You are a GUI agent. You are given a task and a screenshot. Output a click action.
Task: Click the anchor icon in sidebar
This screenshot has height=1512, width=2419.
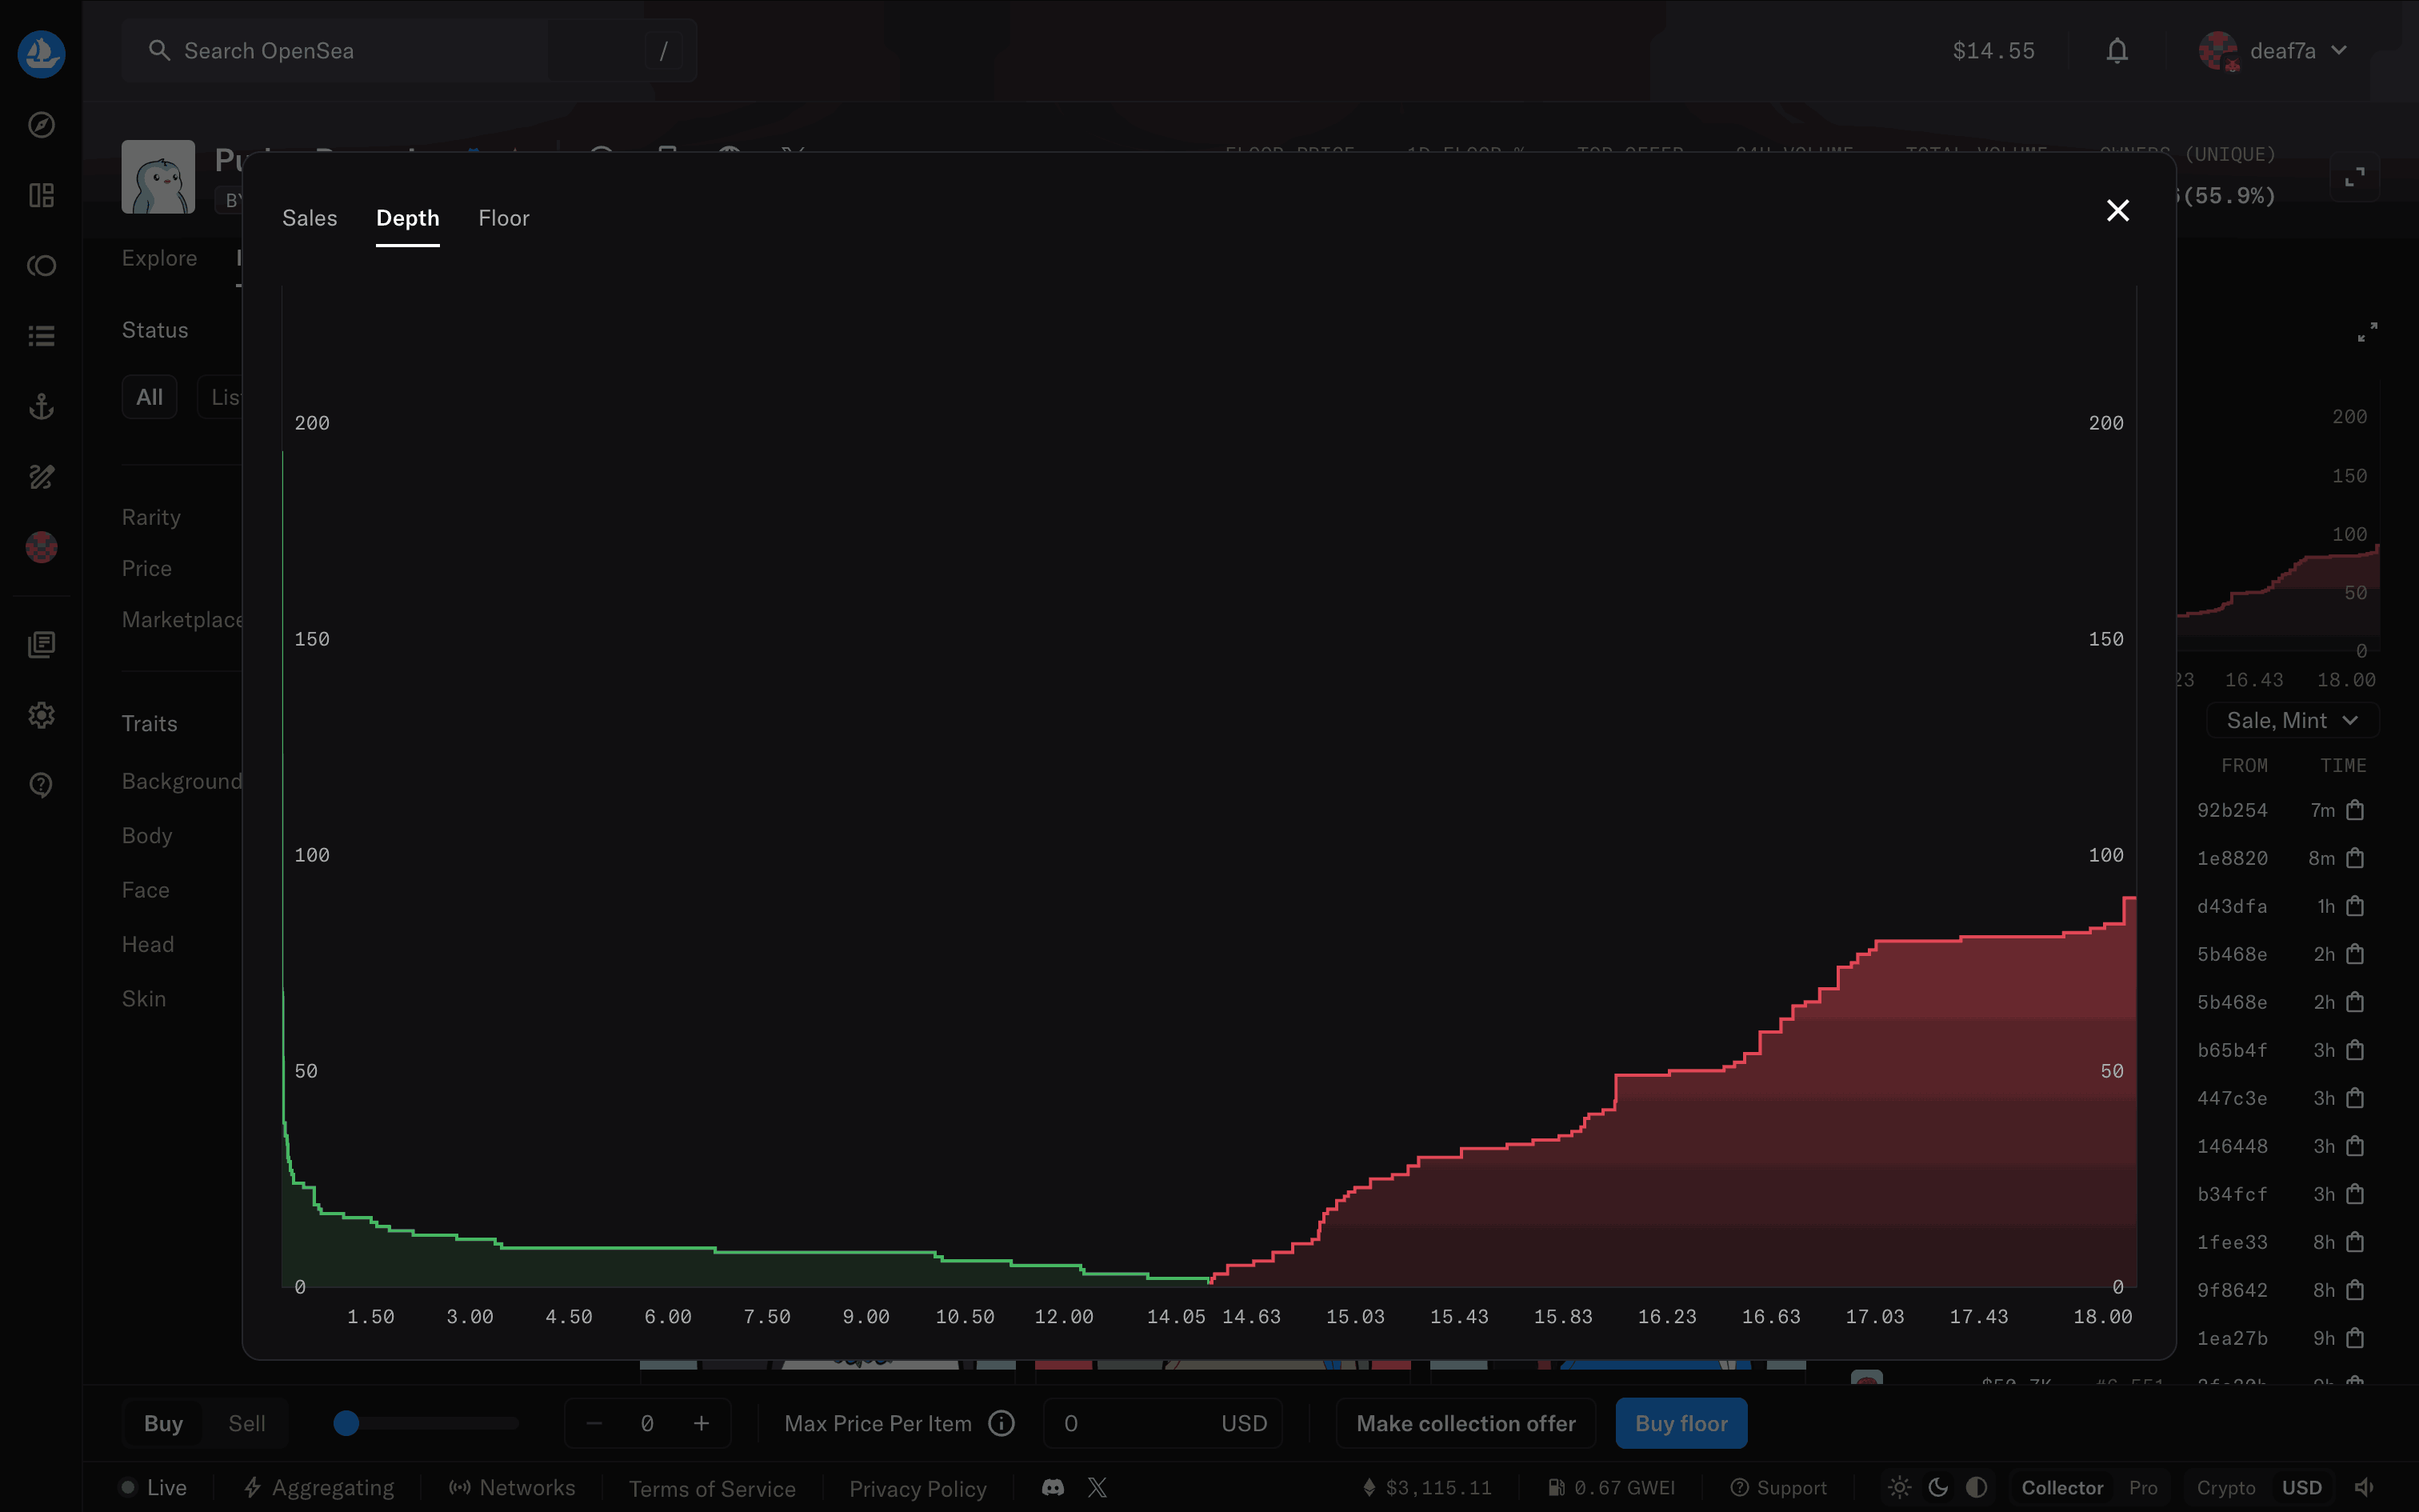tap(41, 407)
